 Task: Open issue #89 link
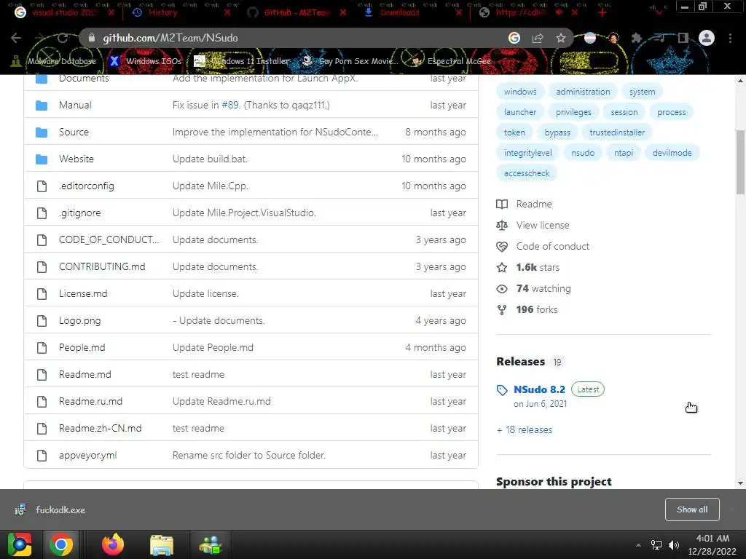230,105
